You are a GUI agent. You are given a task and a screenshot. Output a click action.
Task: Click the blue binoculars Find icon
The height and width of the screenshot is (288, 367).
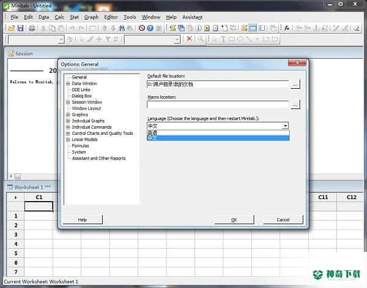tap(122, 28)
